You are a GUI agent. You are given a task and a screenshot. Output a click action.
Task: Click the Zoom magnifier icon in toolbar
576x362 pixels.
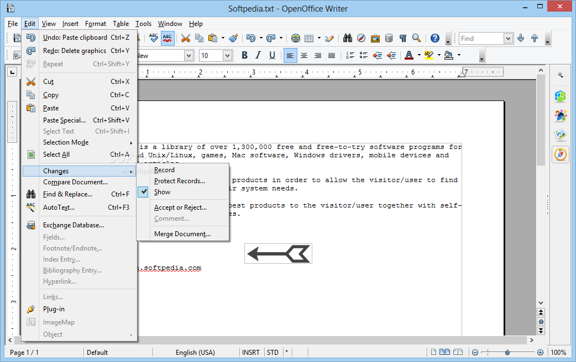(x=416, y=38)
